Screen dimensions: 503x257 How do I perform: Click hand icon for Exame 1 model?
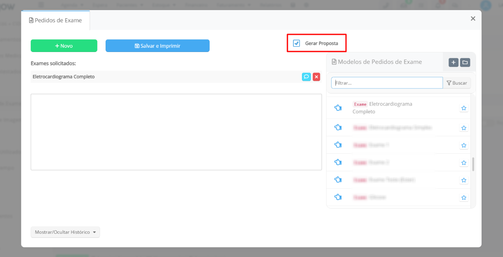[x=338, y=145]
